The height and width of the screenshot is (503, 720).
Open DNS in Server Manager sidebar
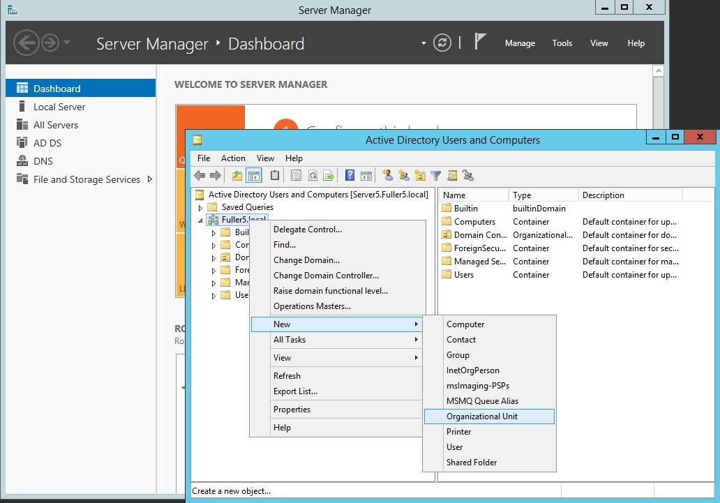[43, 161]
